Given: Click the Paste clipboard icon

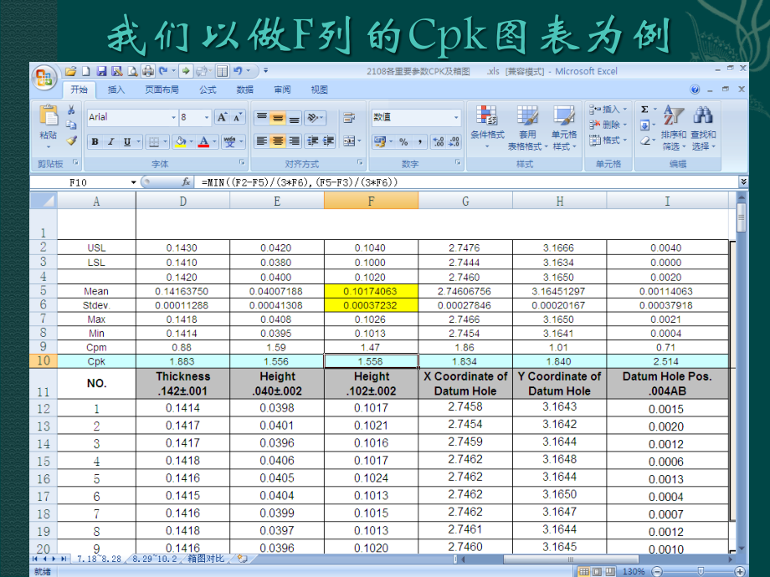Looking at the screenshot, I should click(x=49, y=115).
